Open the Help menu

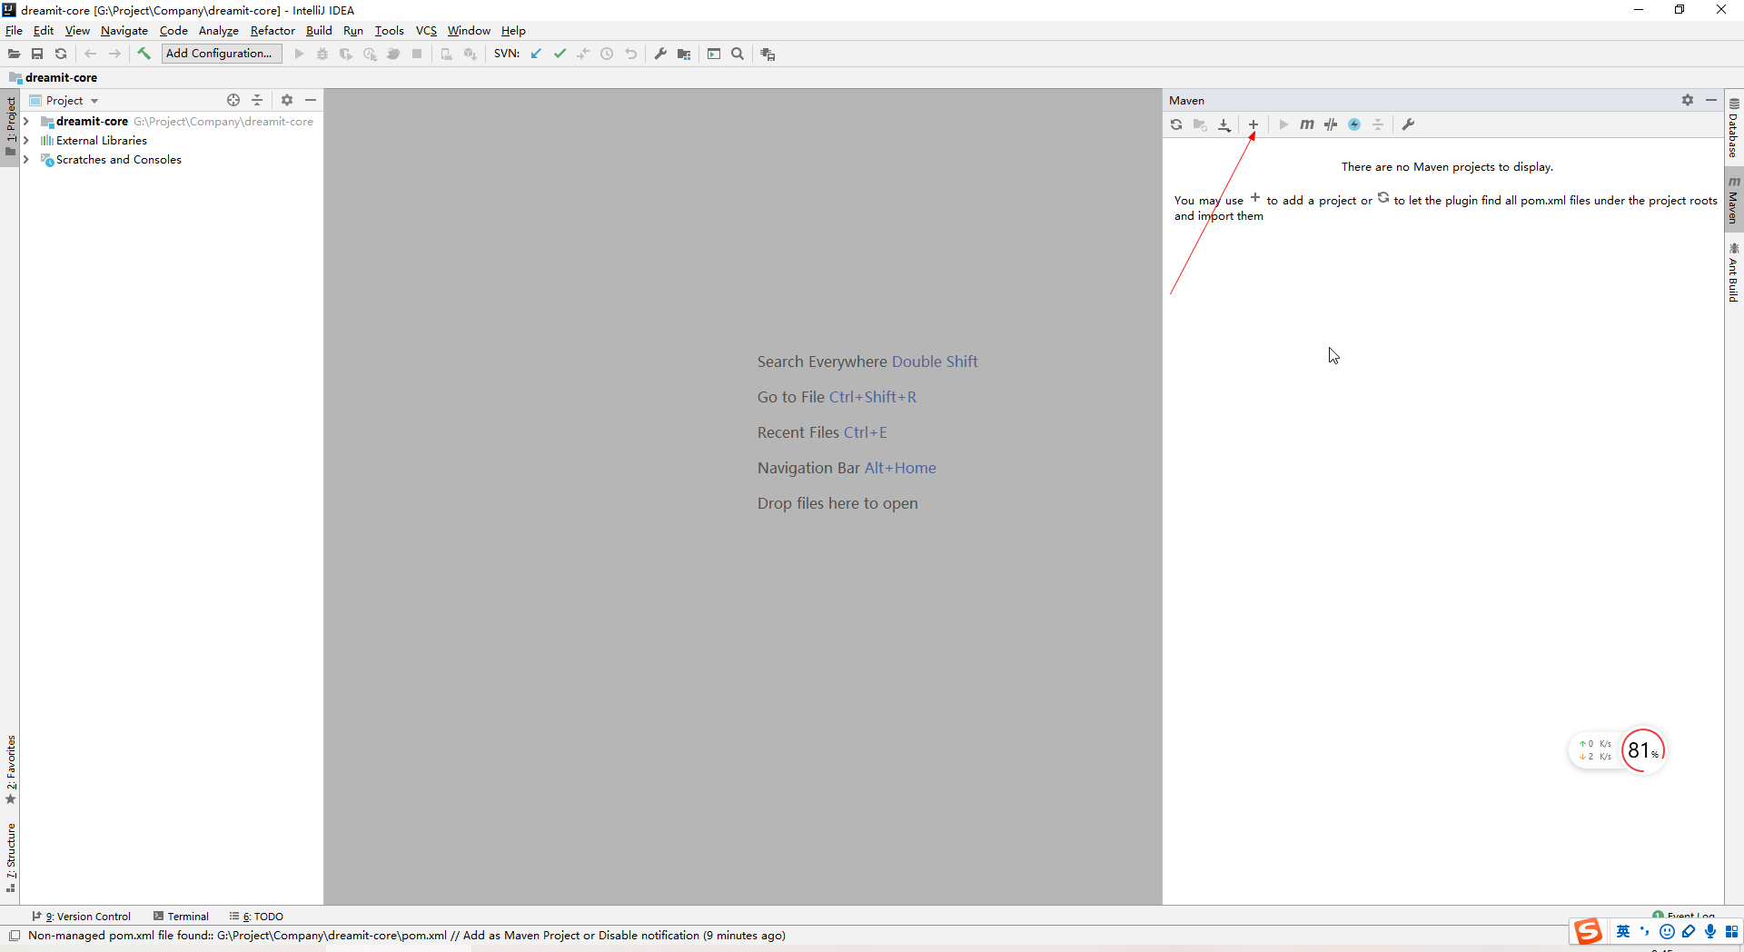click(x=513, y=30)
